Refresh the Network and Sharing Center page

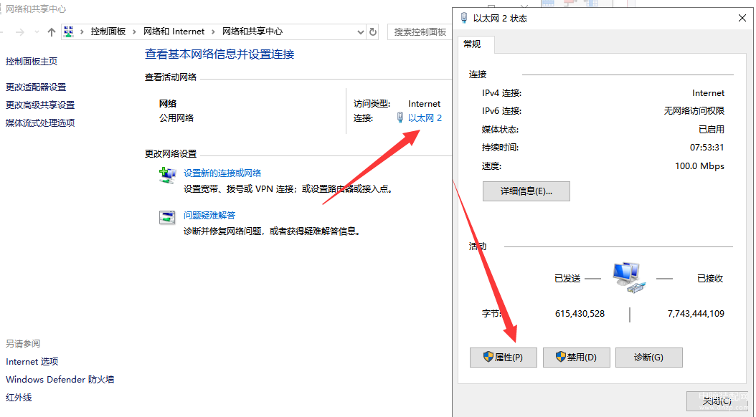tap(373, 32)
